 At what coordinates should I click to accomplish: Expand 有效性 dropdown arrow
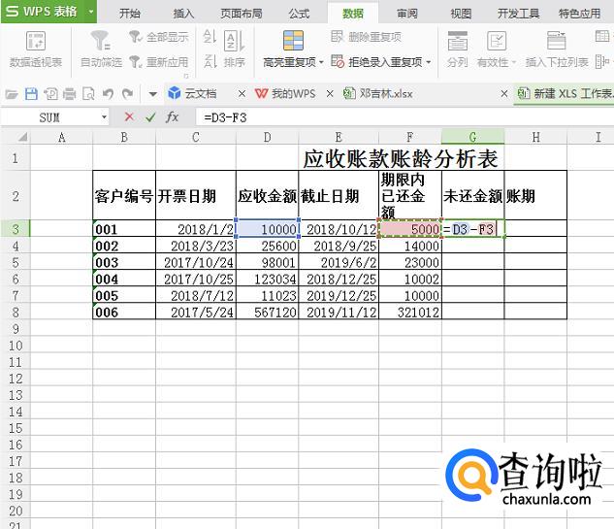(513, 62)
